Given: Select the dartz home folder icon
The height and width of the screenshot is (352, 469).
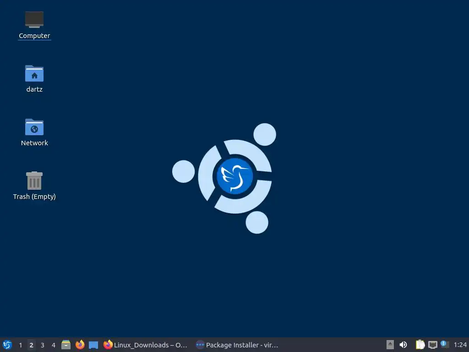Looking at the screenshot, I should (34, 79).
